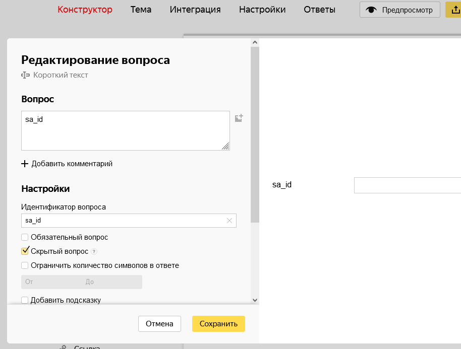Save the question with the Сохранить button

click(x=218, y=324)
